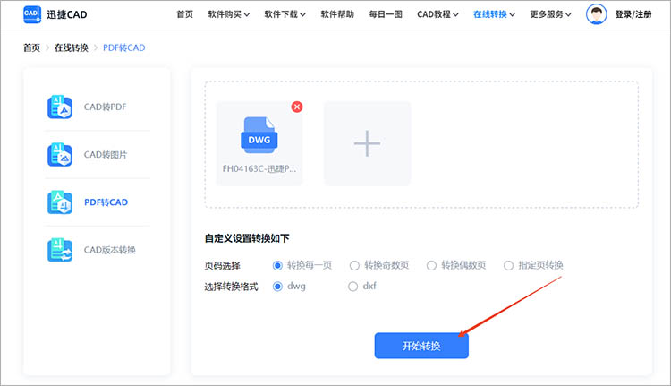The image size is (671, 386).
Task: Click the PDF转CAD sidebar icon
Action: click(x=59, y=202)
